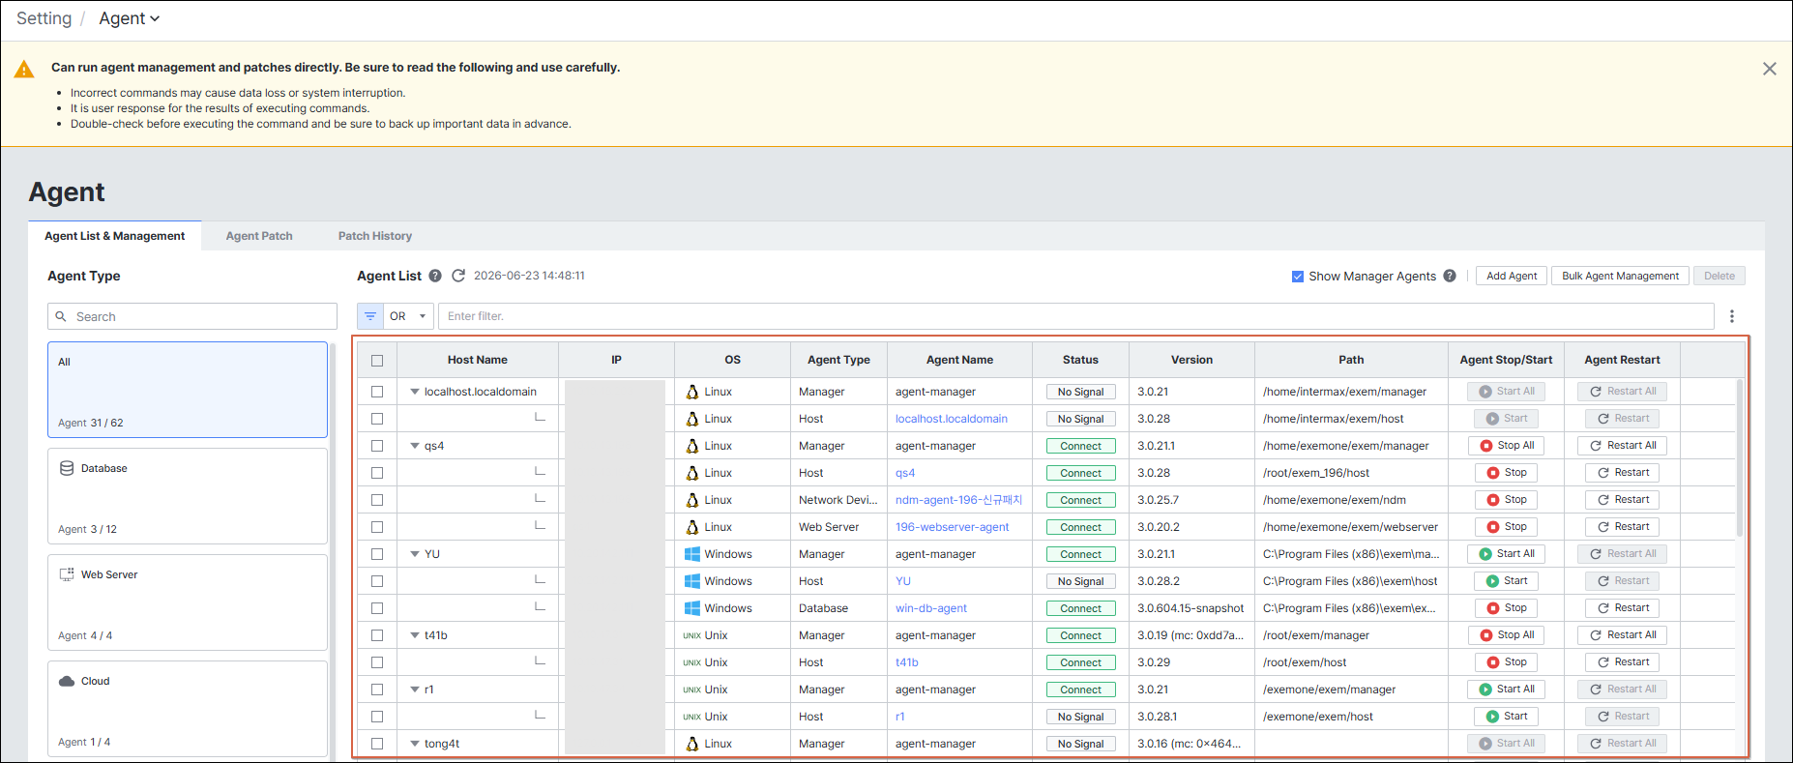
Task: Open the Patch History tab
Action: click(x=375, y=236)
